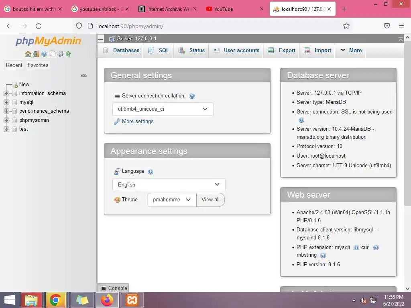The width and height of the screenshot is (411, 308).
Task: Bookmark this page with the star icon
Action: pyautogui.click(x=346, y=26)
